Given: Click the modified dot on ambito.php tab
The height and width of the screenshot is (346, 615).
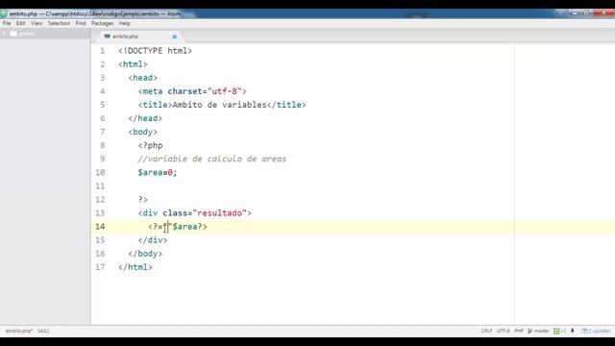Looking at the screenshot, I should pos(174,37).
